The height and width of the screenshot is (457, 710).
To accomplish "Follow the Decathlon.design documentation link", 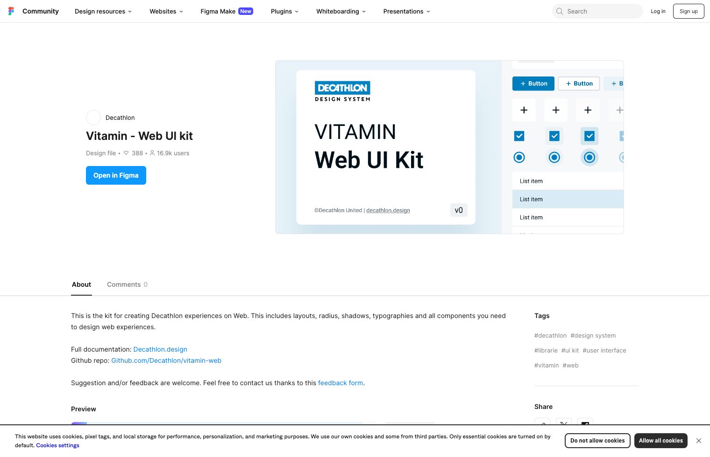I will click(160, 349).
